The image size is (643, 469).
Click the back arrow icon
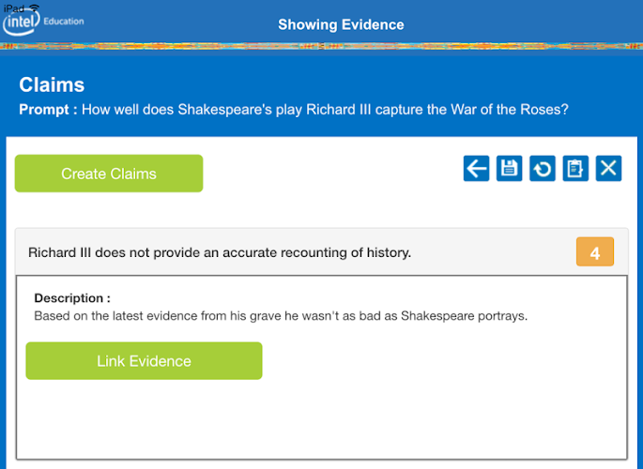(x=476, y=169)
